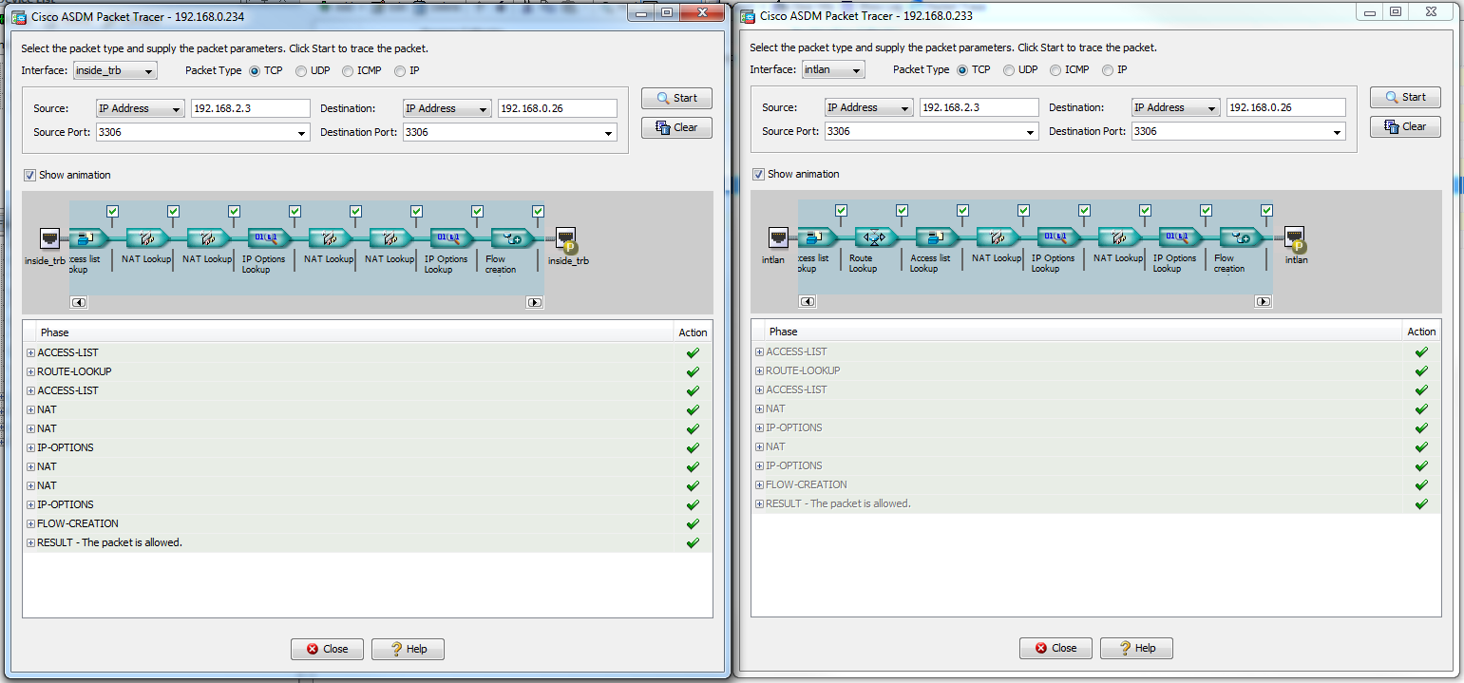Click diagram scroll-left arrow in right window
Viewport: 1464px width, 683px height.
point(808,301)
